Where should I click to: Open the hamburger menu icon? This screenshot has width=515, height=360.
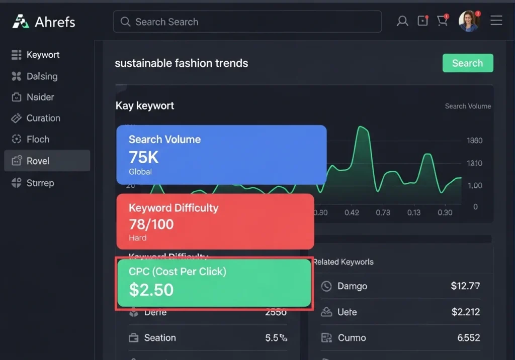[x=496, y=21]
